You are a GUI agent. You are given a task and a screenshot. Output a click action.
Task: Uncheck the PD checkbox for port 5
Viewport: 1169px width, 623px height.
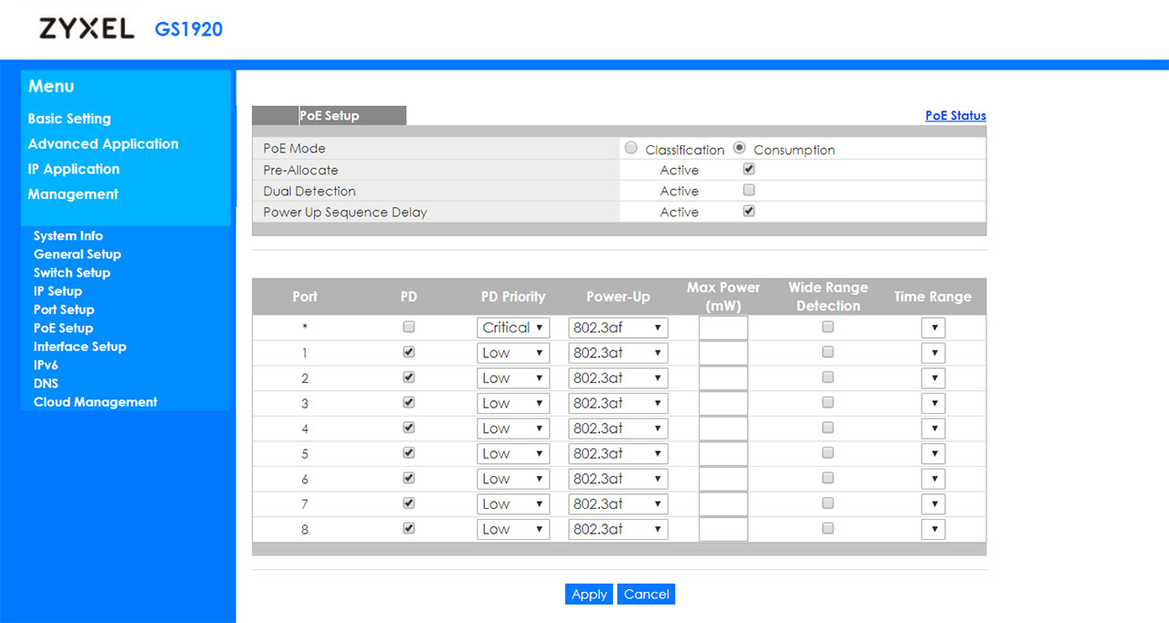pos(408,452)
